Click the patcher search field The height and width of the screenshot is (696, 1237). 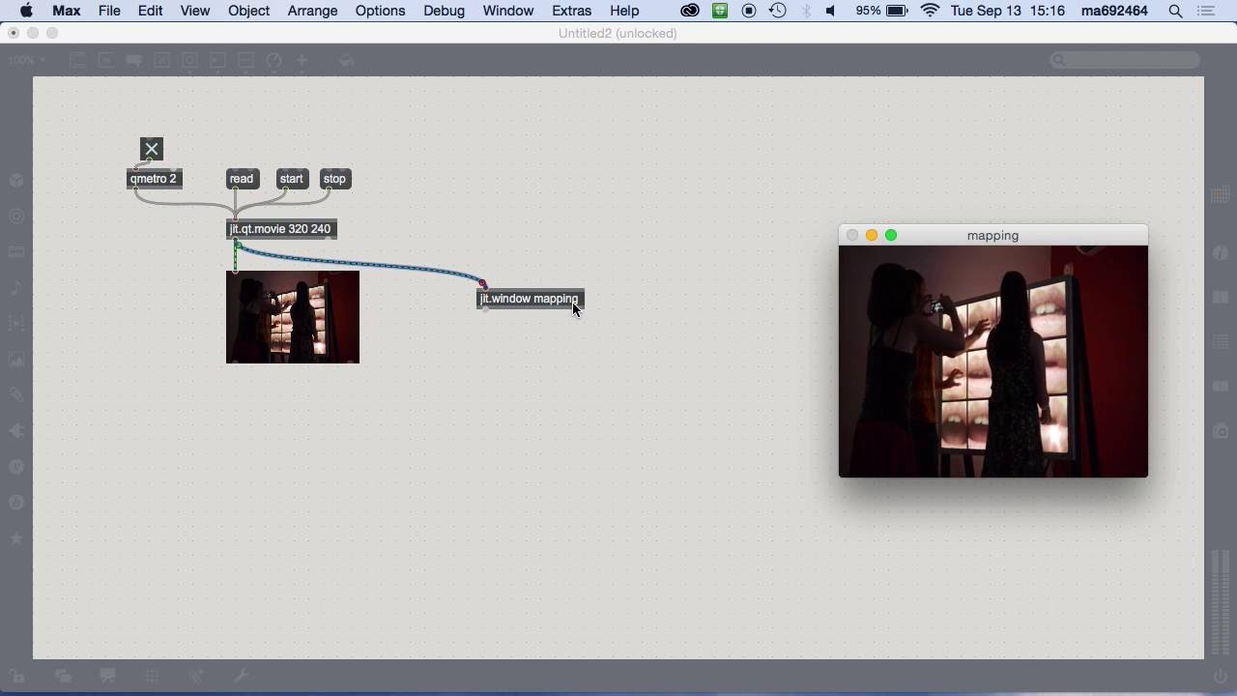[1126, 60]
